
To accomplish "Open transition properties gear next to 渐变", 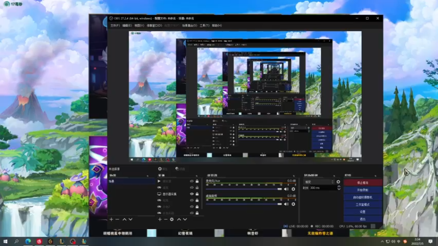I will [x=338, y=182].
